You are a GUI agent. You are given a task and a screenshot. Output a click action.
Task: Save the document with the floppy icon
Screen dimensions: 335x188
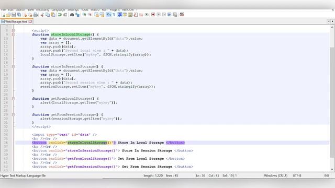click(x=14, y=15)
